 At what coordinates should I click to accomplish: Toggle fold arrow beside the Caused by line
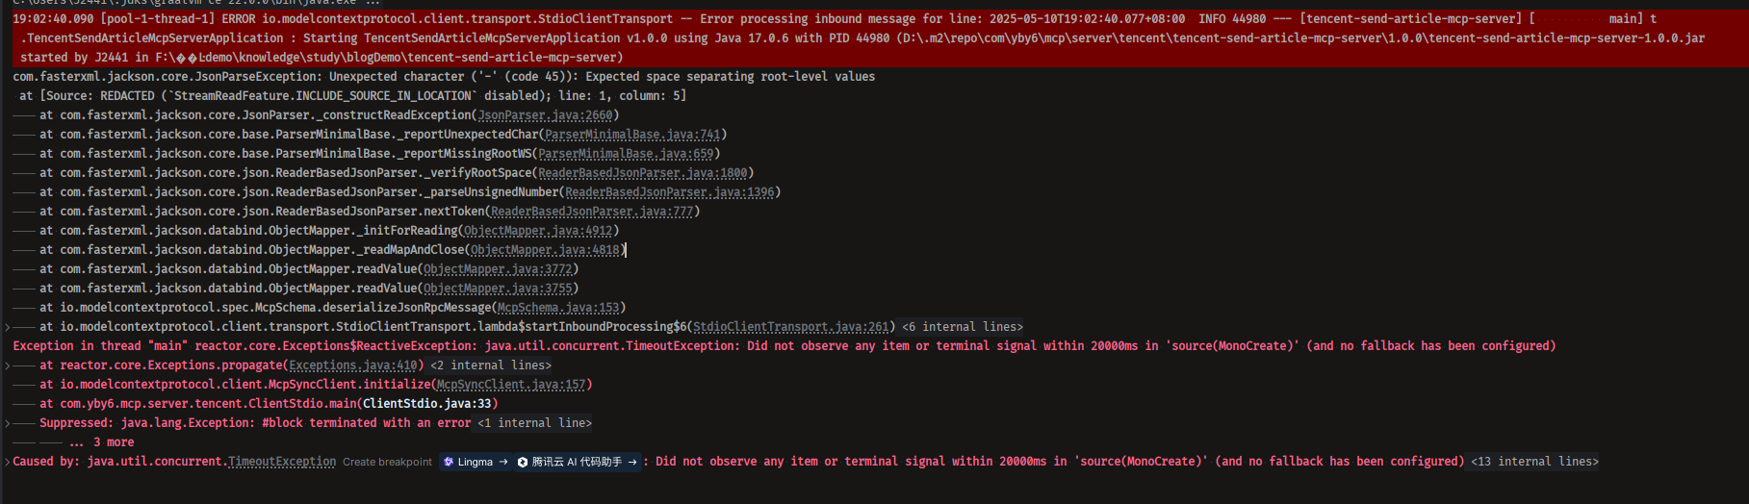[x=8, y=462]
